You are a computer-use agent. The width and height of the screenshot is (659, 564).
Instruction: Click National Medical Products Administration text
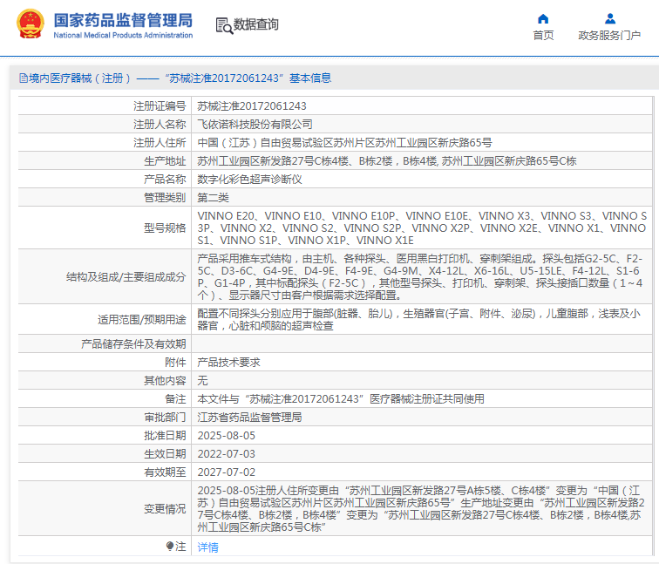(123, 35)
